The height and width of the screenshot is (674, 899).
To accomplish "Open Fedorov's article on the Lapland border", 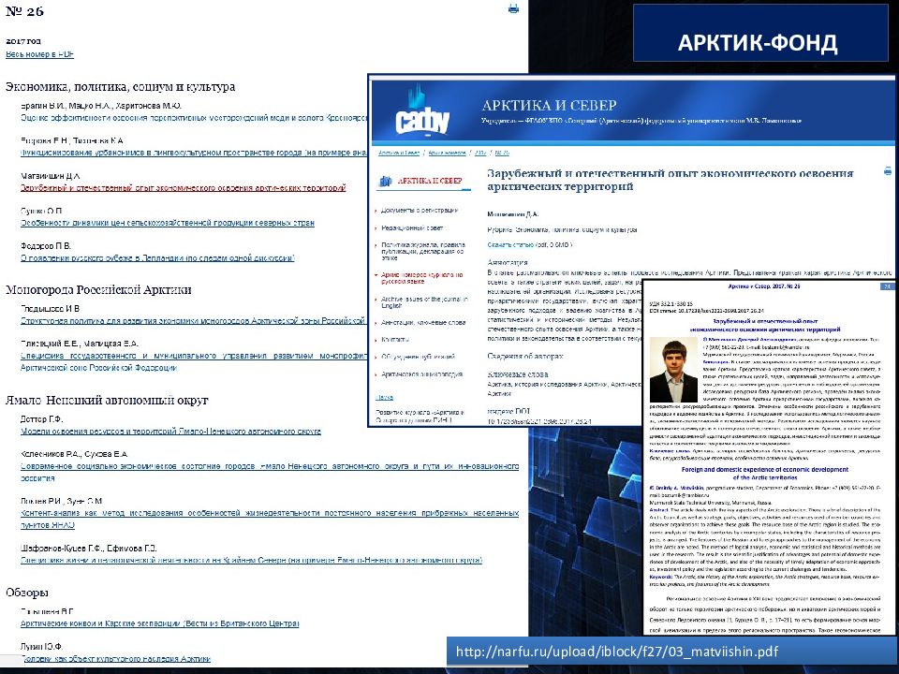I will (x=157, y=258).
